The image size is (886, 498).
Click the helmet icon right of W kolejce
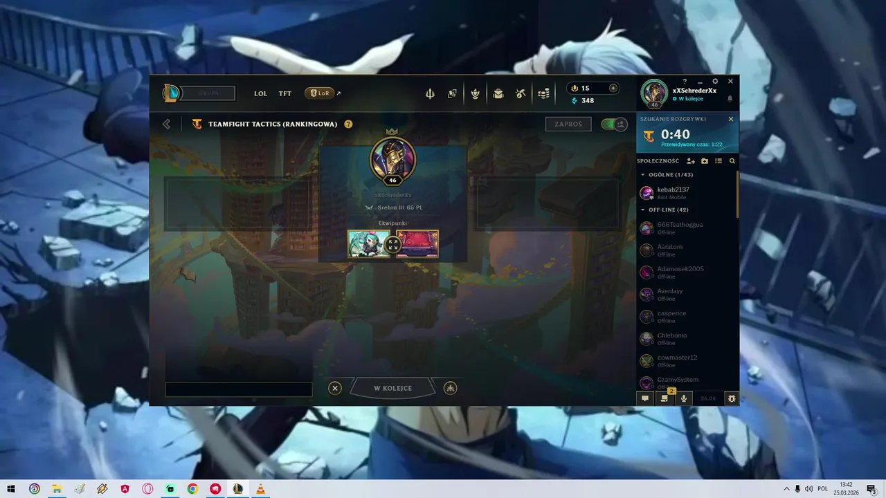tap(451, 388)
